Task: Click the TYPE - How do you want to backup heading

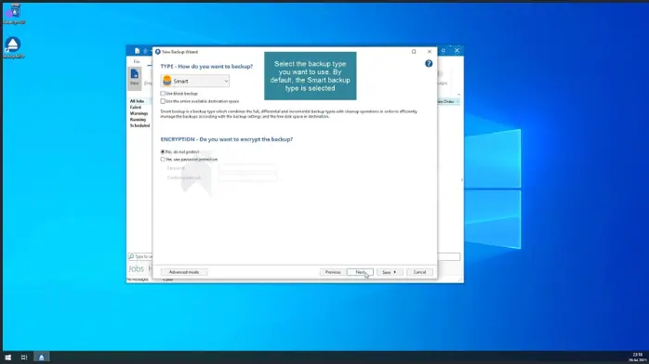Action: tap(206, 66)
